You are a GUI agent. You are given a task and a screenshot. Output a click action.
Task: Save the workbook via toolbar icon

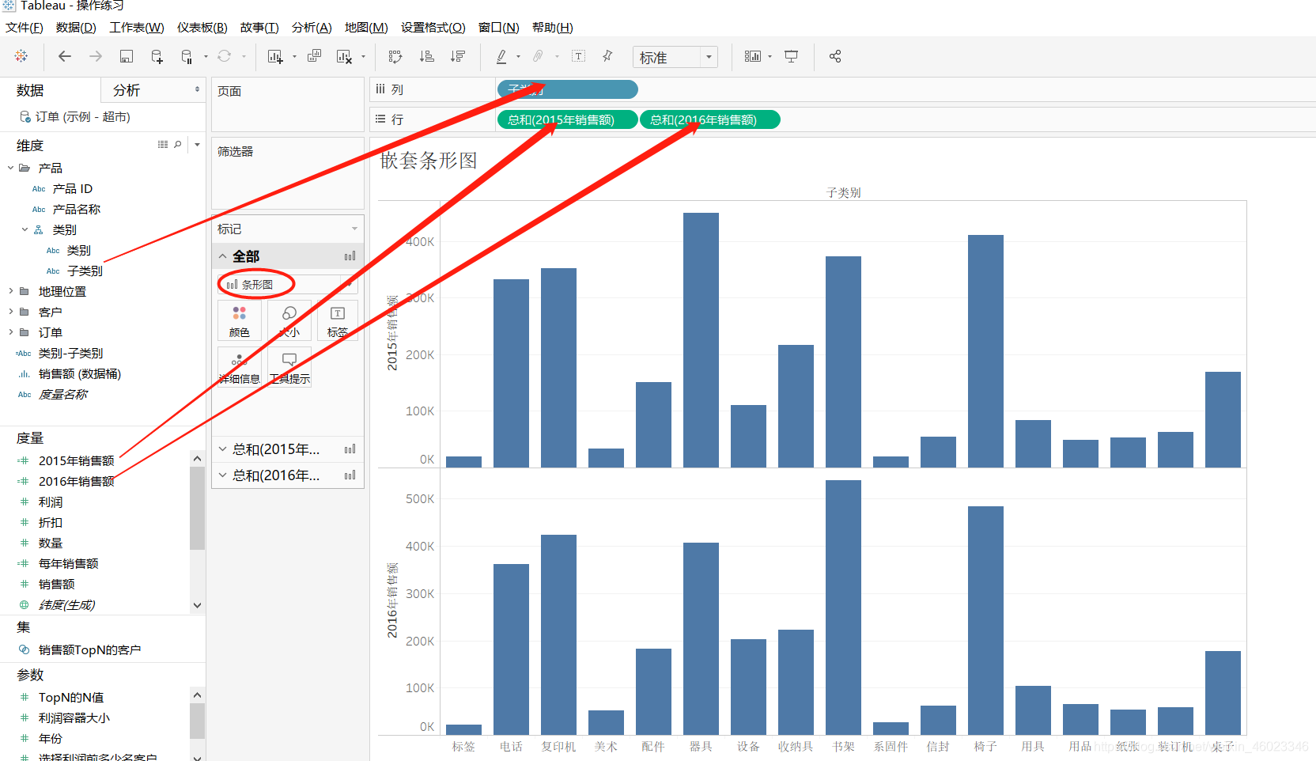point(126,56)
